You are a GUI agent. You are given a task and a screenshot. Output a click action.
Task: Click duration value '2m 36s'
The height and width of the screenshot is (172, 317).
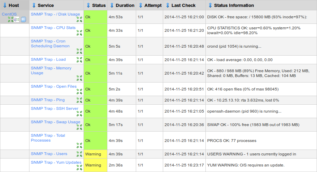(116, 165)
